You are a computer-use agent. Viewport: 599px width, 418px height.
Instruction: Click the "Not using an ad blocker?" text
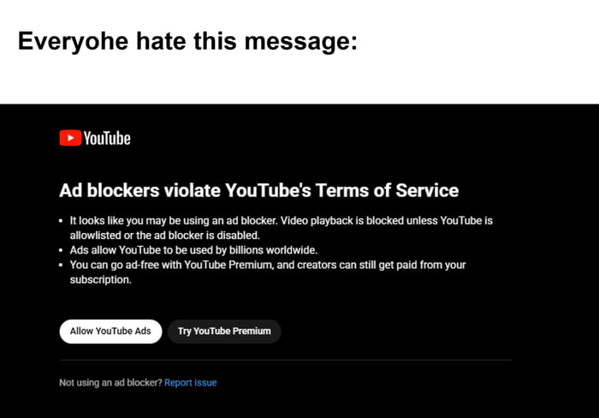click(110, 382)
